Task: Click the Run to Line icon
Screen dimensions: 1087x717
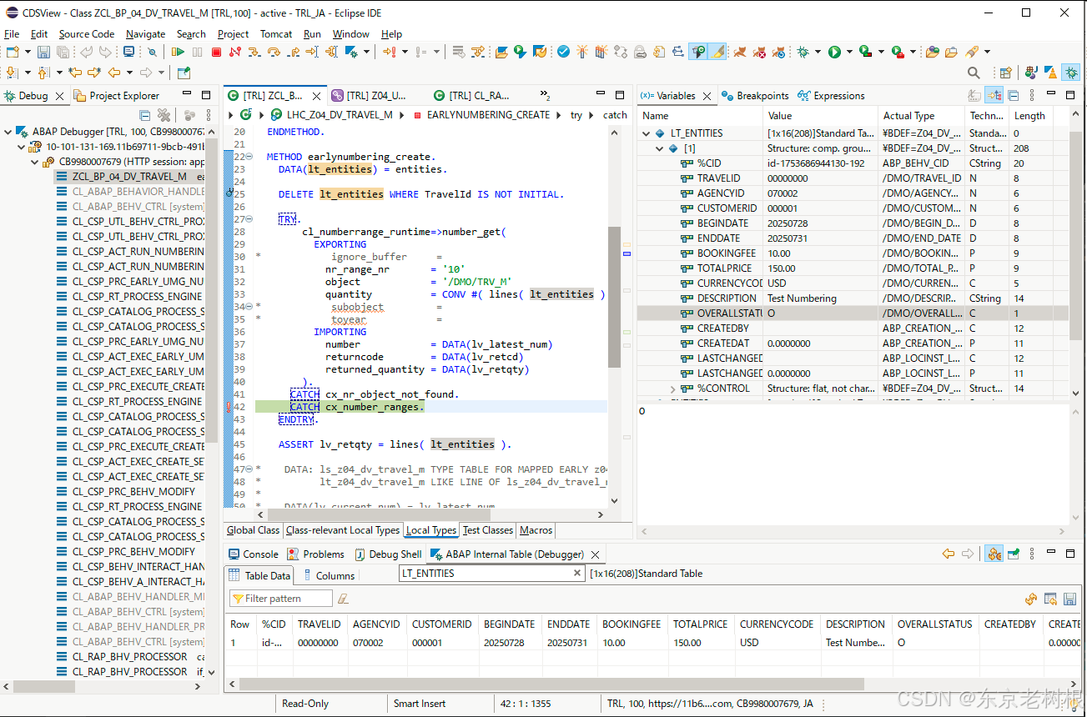Action: (x=312, y=52)
